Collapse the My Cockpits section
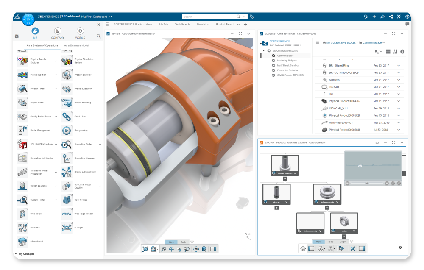Screen dimensions: 424x270 [x=16, y=254]
